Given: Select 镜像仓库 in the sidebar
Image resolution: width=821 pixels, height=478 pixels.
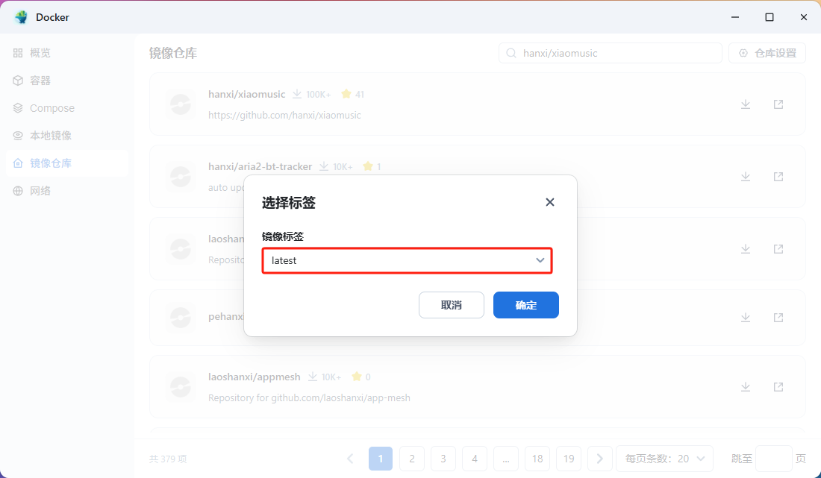Looking at the screenshot, I should (x=66, y=163).
